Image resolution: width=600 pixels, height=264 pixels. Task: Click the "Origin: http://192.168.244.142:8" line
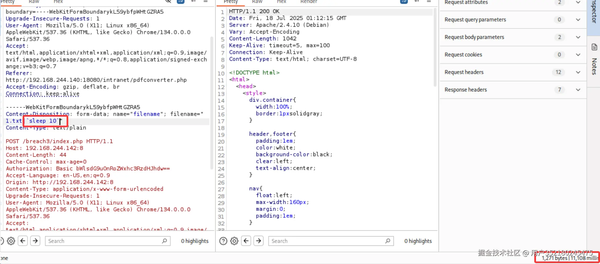[59, 182]
